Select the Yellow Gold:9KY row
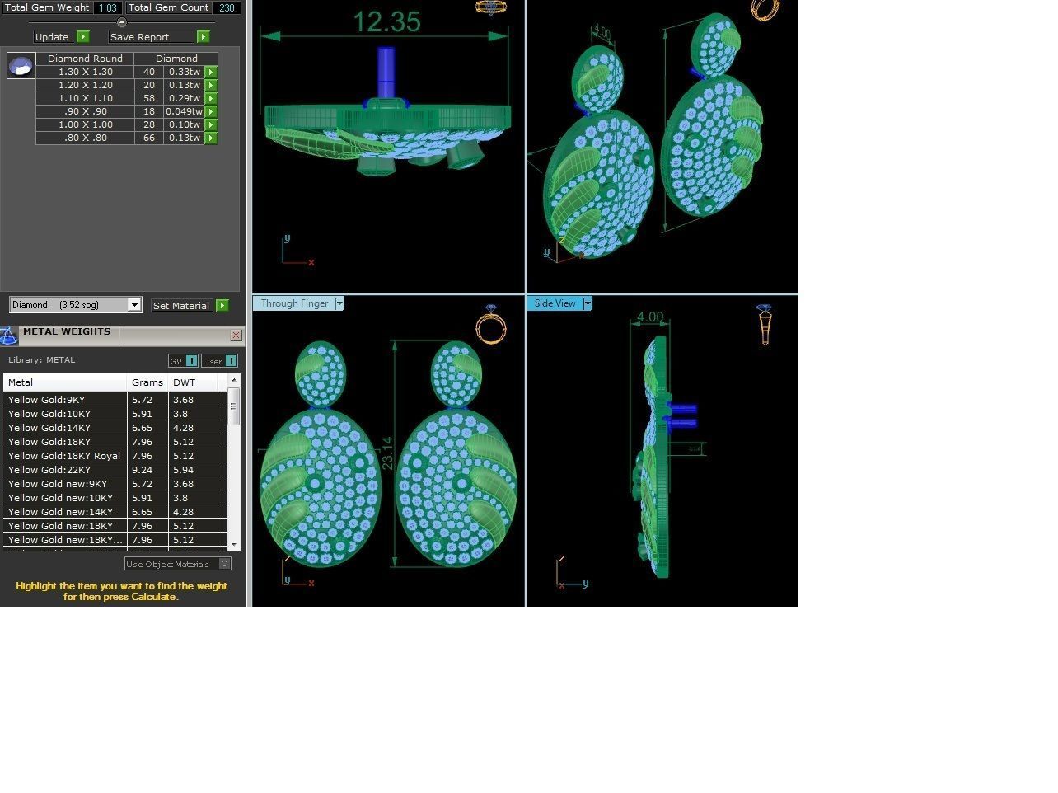Viewport: 1058px width, 793px height. point(115,400)
